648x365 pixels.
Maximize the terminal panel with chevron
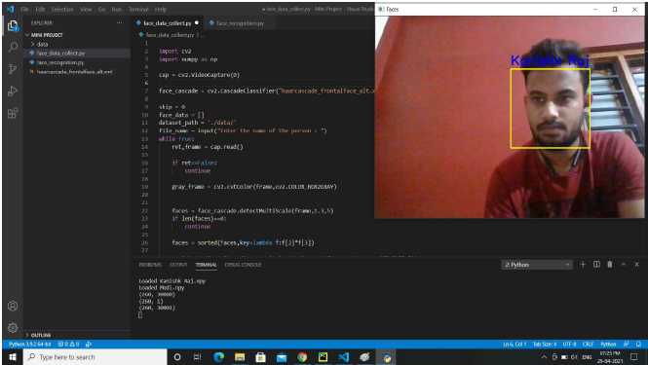pos(624,264)
